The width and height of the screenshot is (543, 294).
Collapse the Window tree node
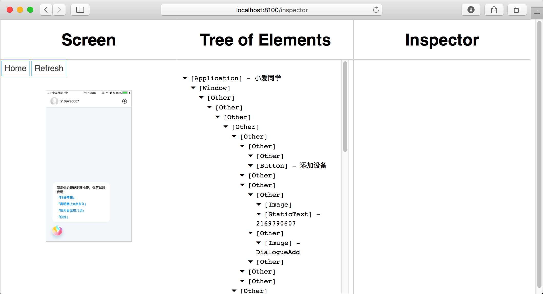pyautogui.click(x=193, y=88)
